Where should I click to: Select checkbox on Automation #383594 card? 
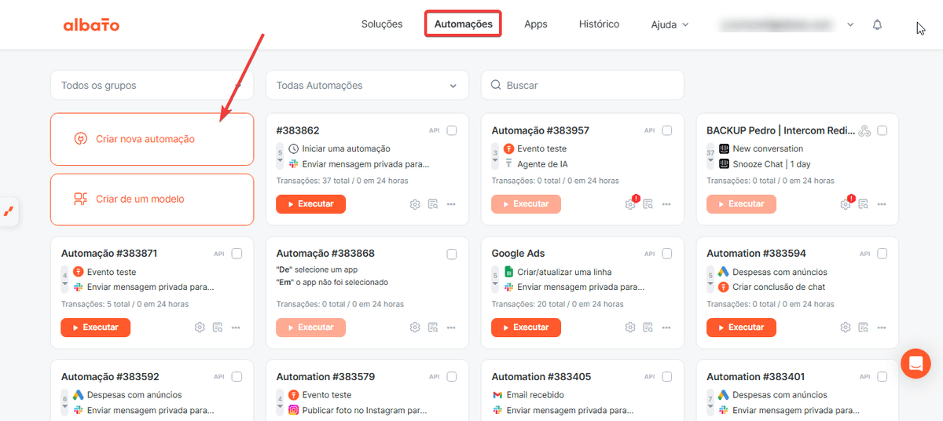click(x=882, y=254)
